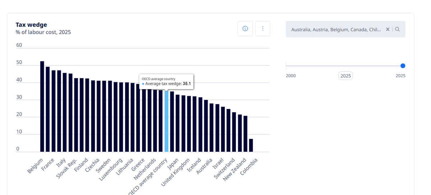Click the country selection search field
The image size is (431, 195).
click(x=346, y=29)
